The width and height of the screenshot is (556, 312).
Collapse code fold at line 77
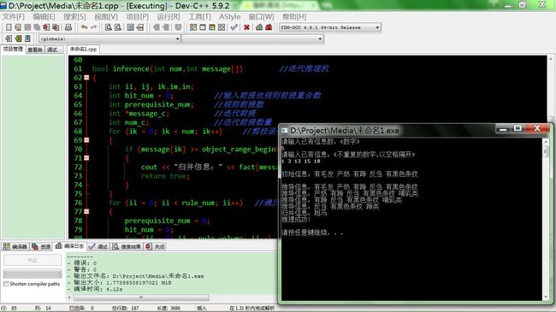[86, 212]
